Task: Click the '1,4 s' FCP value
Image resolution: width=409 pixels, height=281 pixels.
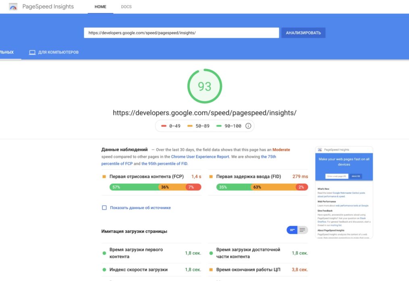Action: (x=196, y=176)
